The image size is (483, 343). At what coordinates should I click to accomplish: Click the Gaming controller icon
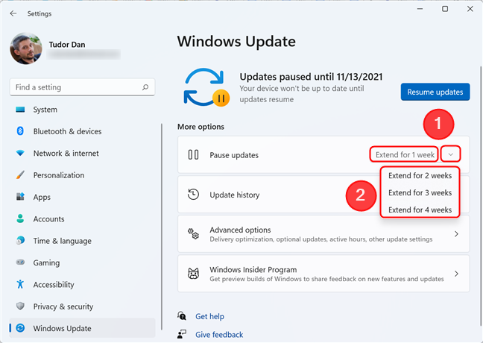tap(20, 262)
